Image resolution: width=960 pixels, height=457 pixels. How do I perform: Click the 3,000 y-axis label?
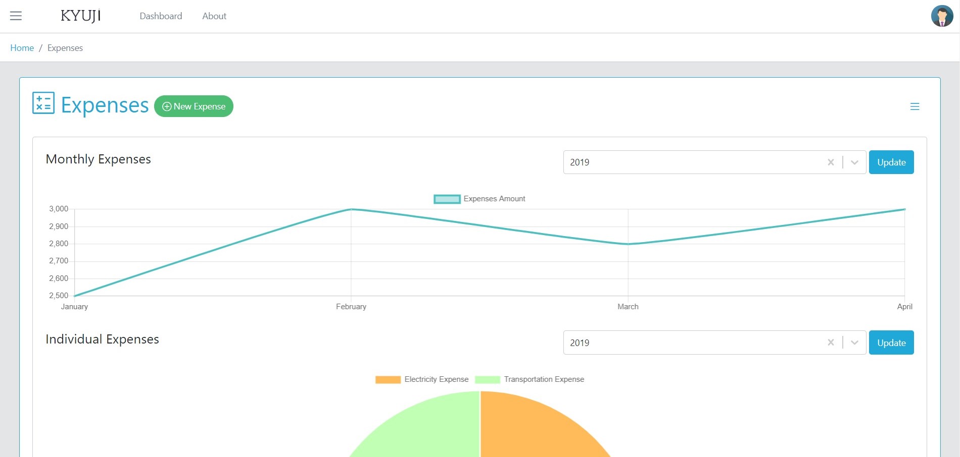pyautogui.click(x=59, y=209)
